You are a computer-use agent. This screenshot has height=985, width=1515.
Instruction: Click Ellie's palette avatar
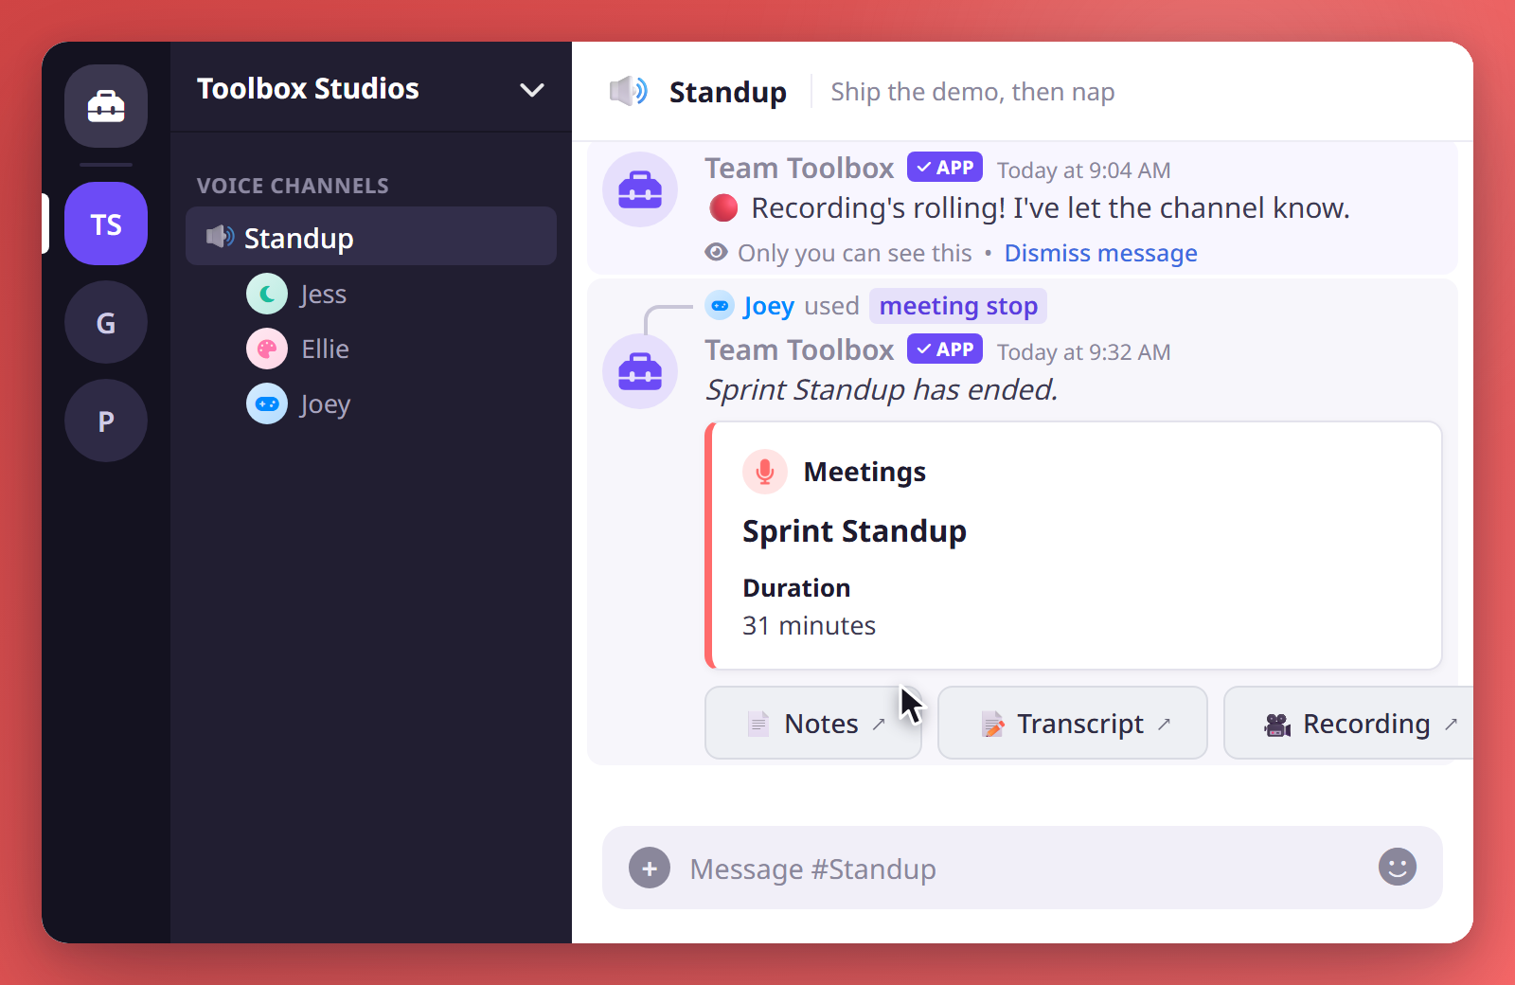pos(267,349)
